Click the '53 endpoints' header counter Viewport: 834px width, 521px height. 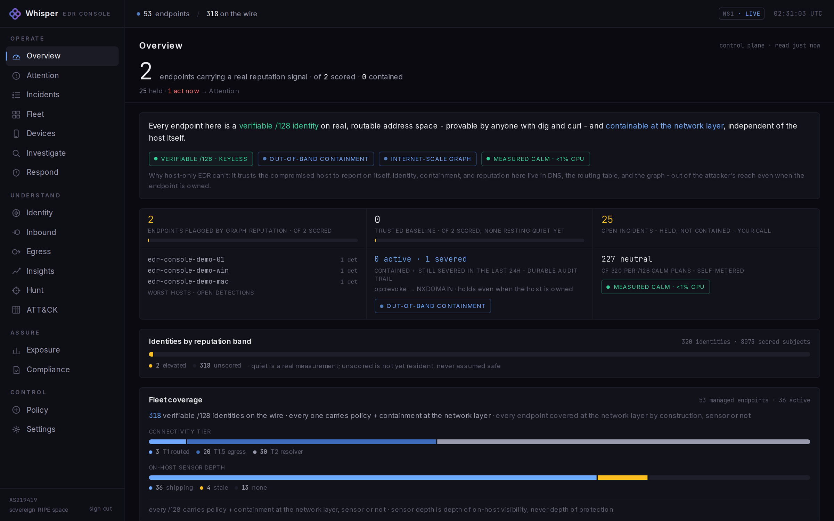(x=163, y=14)
